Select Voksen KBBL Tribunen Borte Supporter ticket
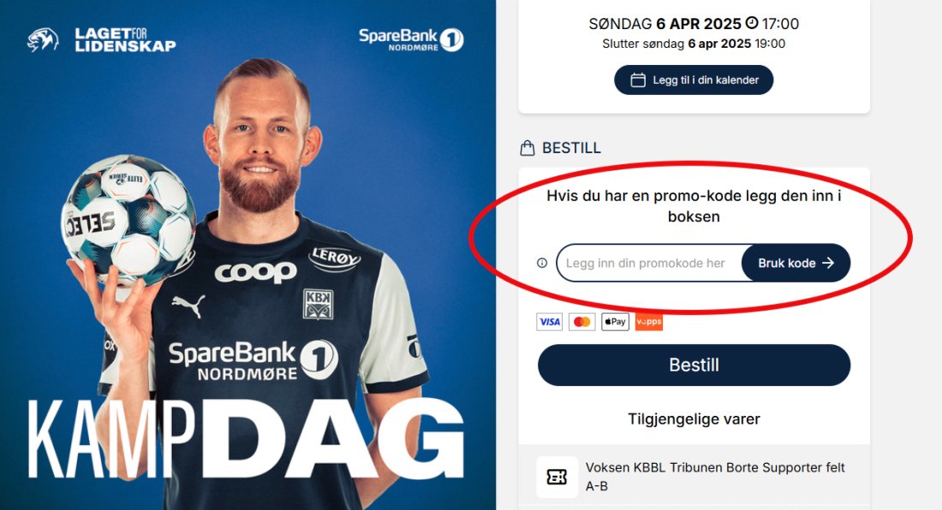This screenshot has width=942, height=510. point(694,477)
